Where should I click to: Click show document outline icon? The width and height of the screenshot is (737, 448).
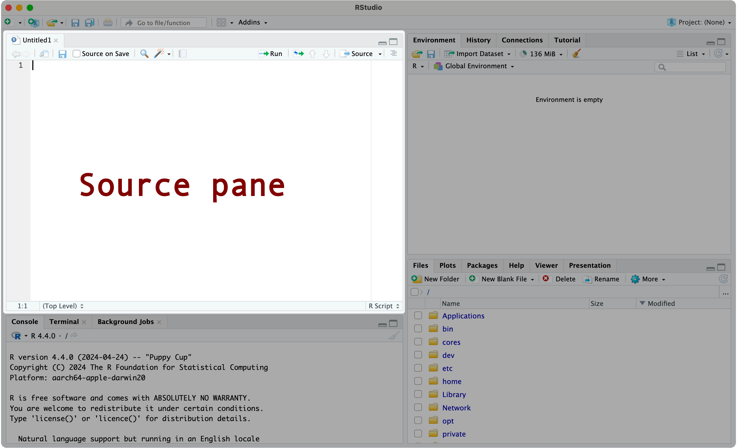point(393,53)
